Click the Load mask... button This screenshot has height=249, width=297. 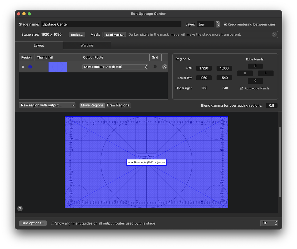coord(115,35)
